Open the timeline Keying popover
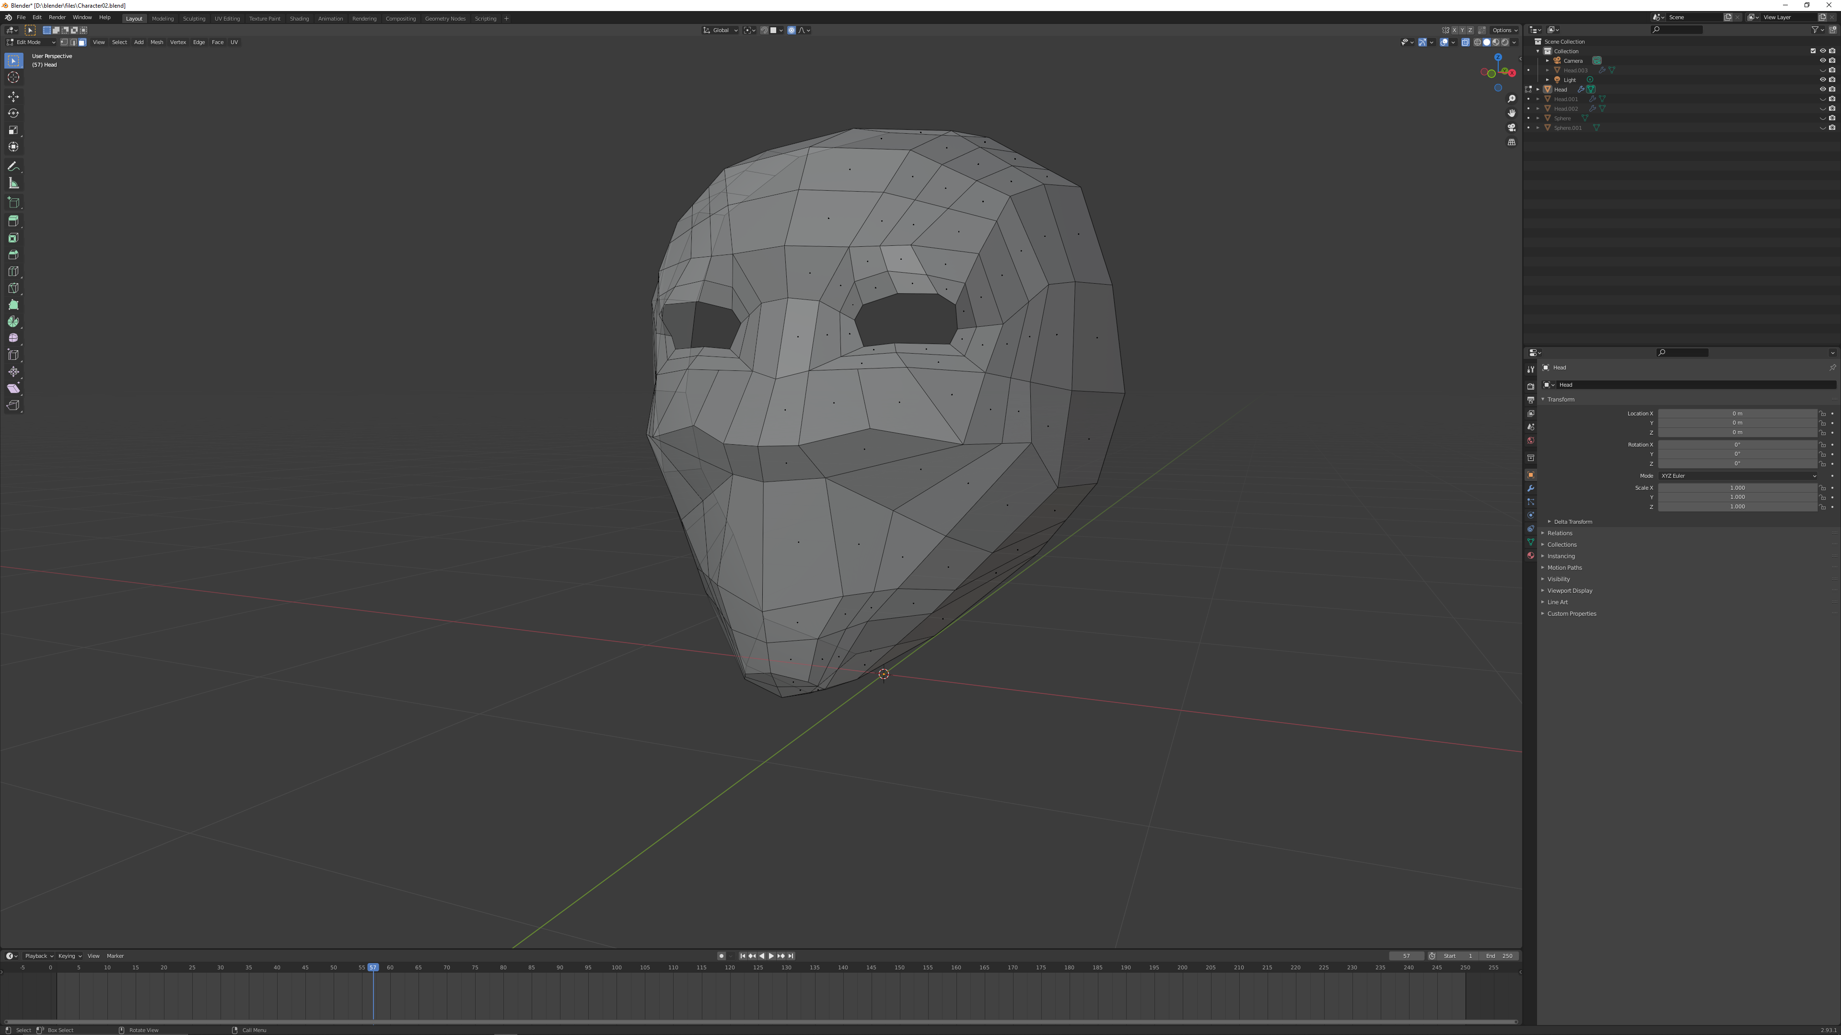The image size is (1841, 1035). 70,956
